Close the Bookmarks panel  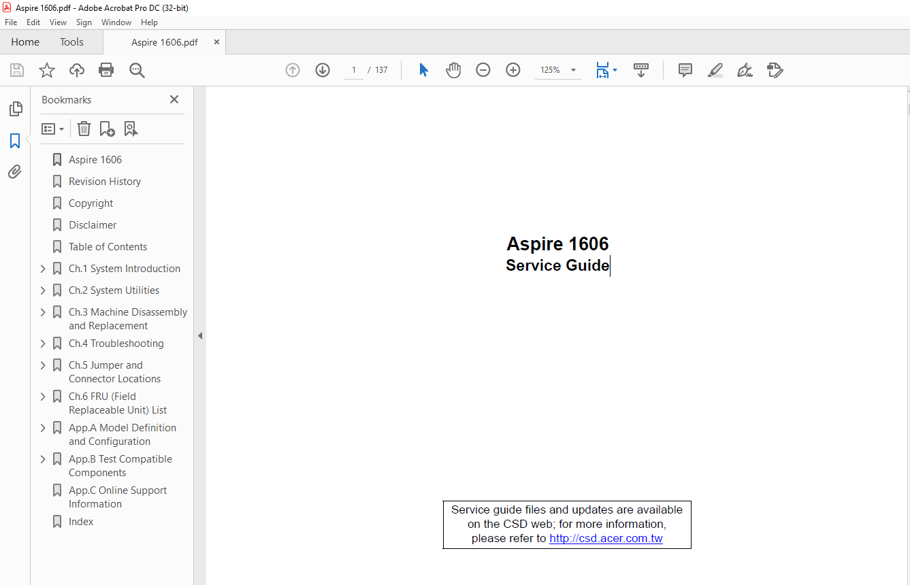174,99
